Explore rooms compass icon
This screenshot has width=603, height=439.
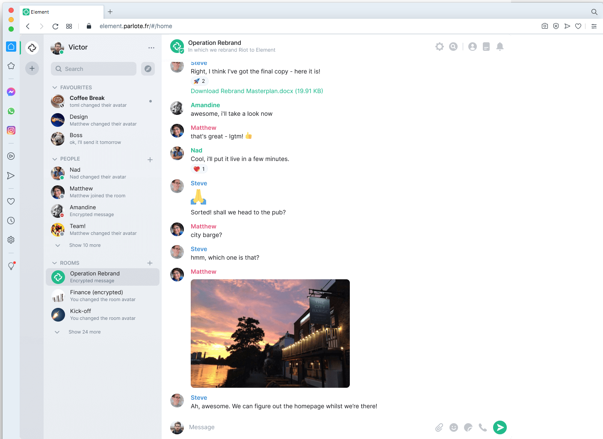coord(148,69)
